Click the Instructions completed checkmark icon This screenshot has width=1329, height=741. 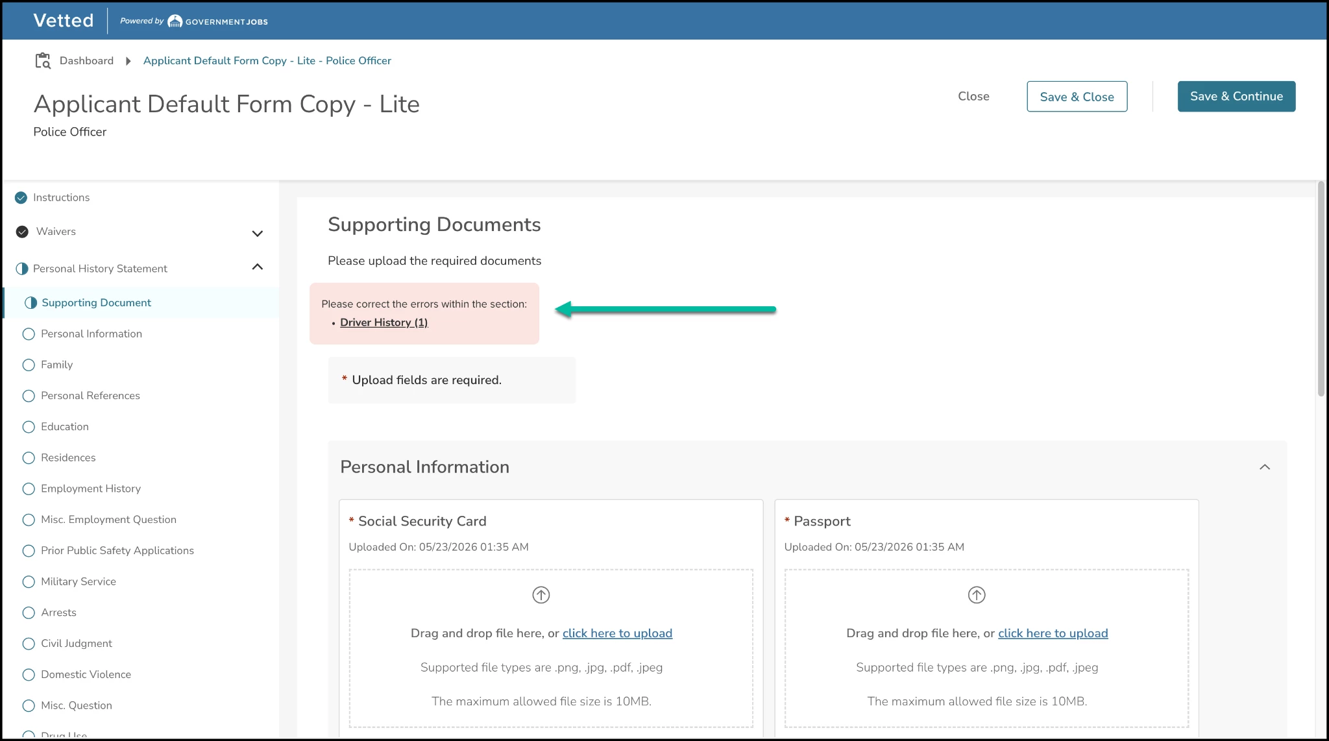pos(21,197)
